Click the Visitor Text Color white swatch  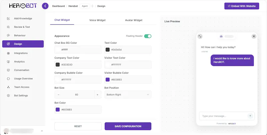tap(107, 64)
